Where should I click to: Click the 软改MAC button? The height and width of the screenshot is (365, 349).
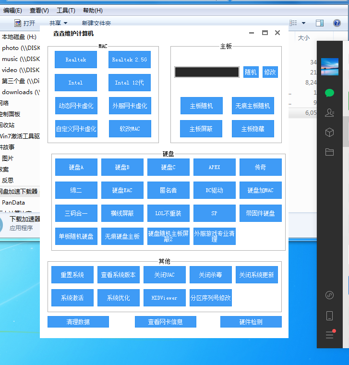(x=130, y=129)
